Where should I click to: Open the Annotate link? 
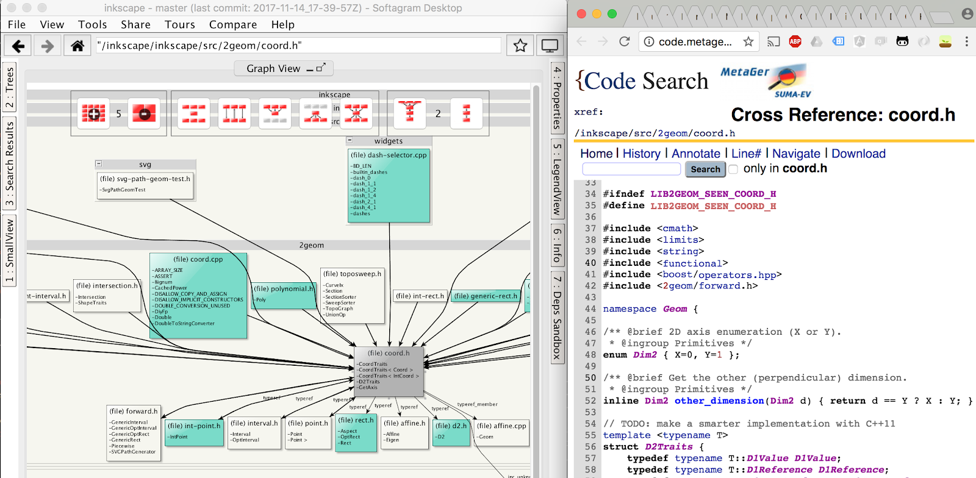point(695,154)
